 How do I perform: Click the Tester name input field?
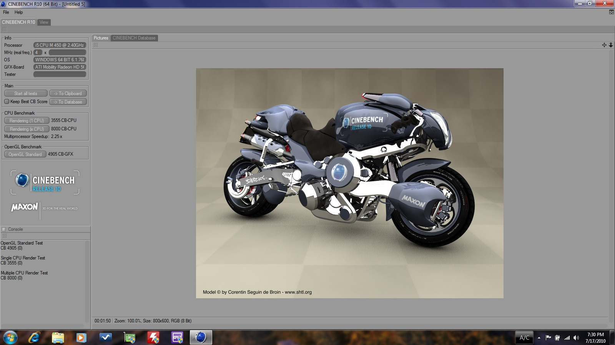[60, 74]
